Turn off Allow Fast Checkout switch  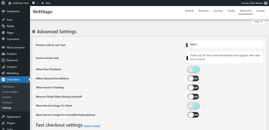click(x=193, y=69)
